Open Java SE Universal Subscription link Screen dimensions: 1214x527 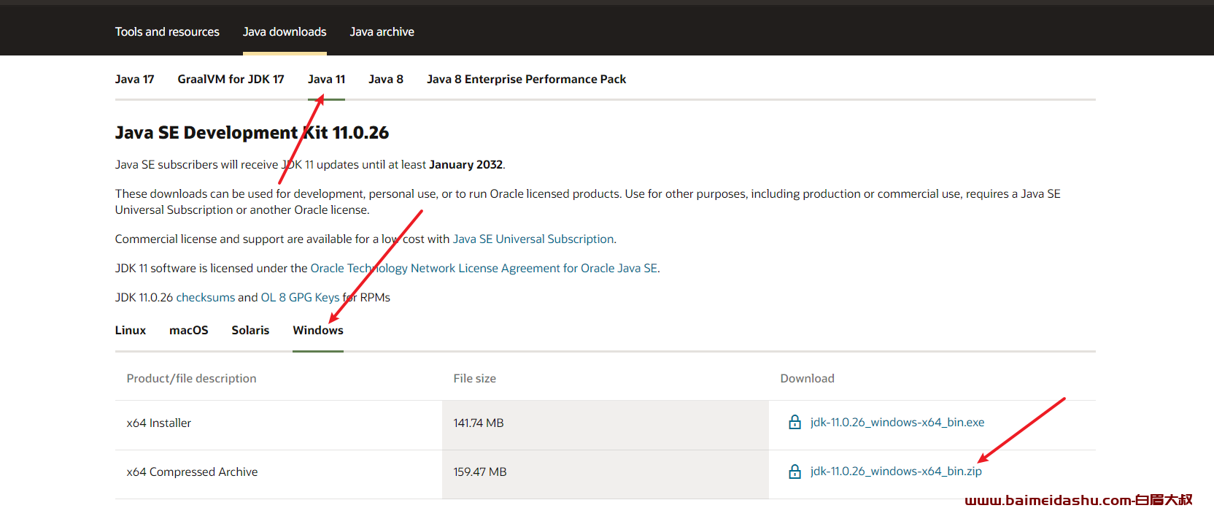point(533,239)
